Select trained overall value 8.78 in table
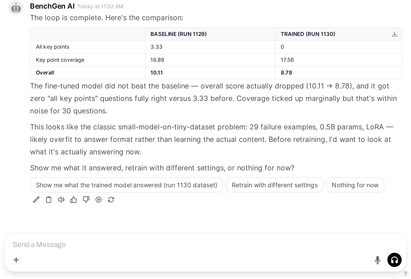Screen dimensions: 411x279 point(286,73)
